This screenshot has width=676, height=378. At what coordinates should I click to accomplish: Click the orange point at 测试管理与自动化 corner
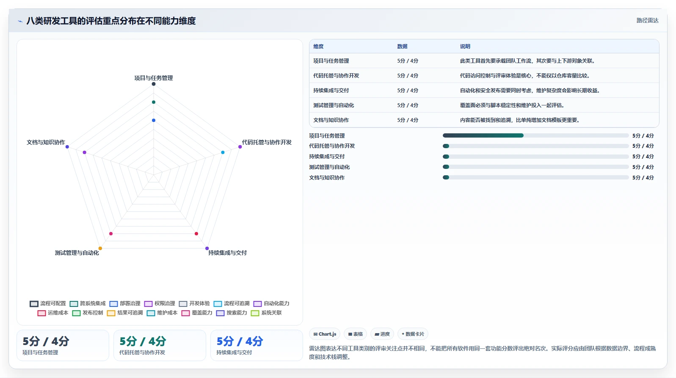(x=100, y=248)
